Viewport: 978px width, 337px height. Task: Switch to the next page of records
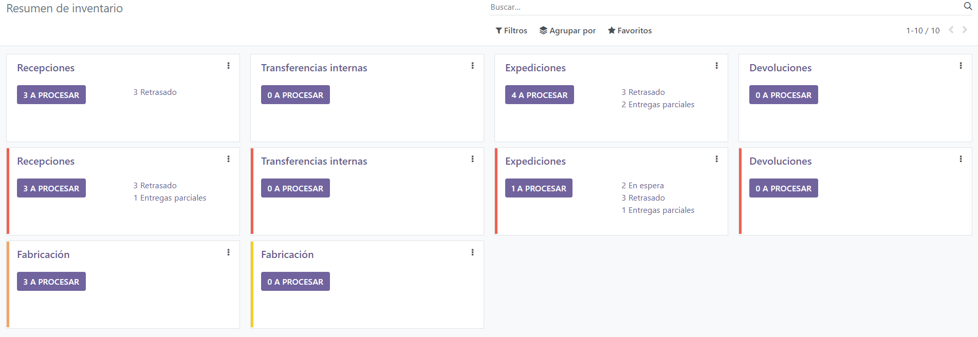pos(965,30)
